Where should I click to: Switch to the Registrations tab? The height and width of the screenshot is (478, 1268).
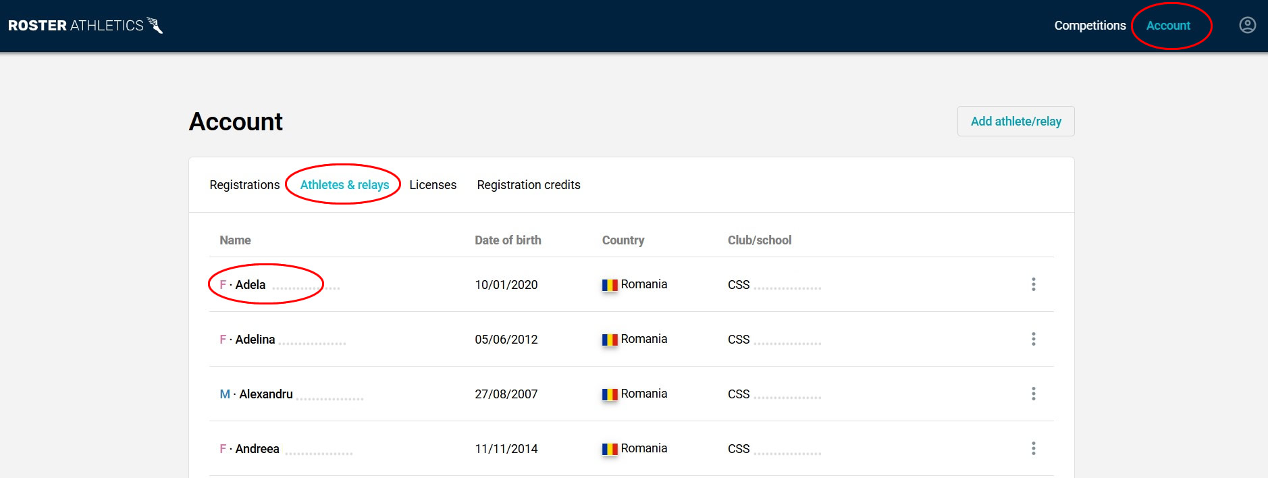click(x=244, y=185)
